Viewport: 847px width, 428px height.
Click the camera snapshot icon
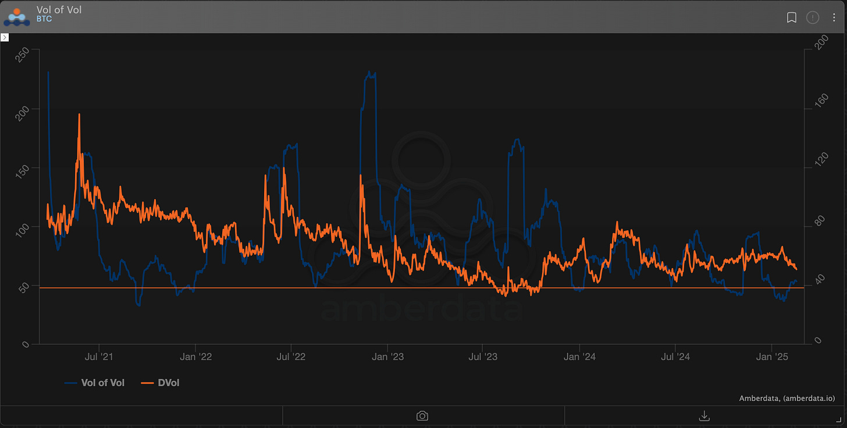[x=423, y=416]
